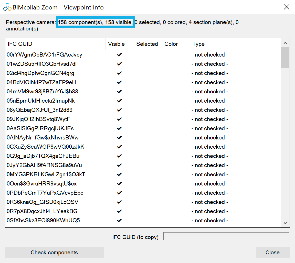Select row 0MYG3PKRLKGwLZgn1$O3kT
Screen dimensions: 295x263
pos(143,174)
